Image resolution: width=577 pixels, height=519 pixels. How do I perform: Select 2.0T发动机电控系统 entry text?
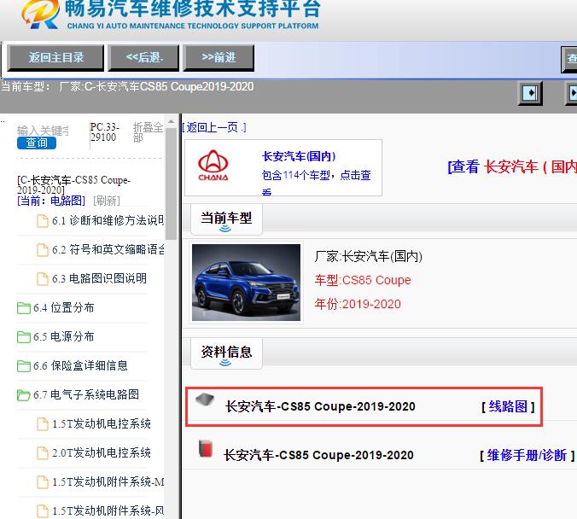pyautogui.click(x=102, y=453)
